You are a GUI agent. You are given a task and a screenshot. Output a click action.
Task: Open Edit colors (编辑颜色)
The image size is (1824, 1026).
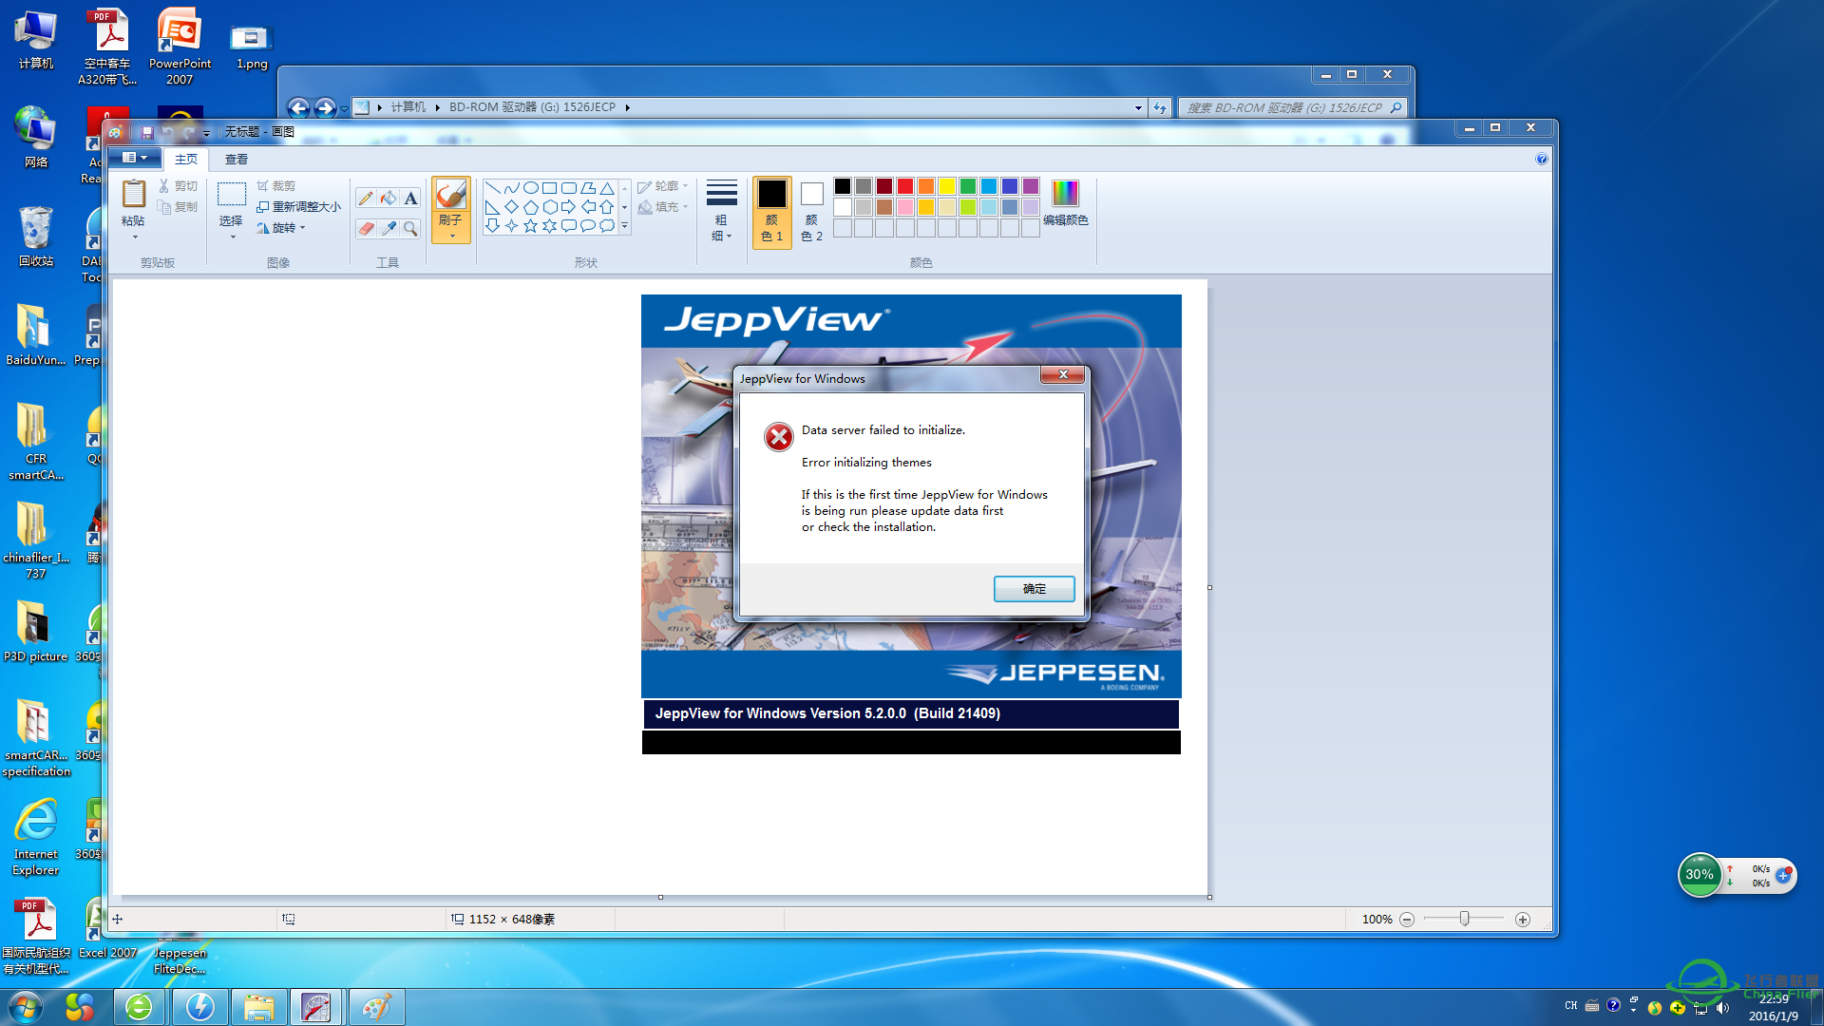pos(1065,203)
